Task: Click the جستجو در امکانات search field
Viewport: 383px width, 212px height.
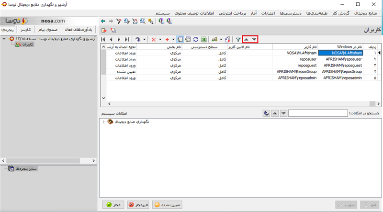Action: click(318, 113)
